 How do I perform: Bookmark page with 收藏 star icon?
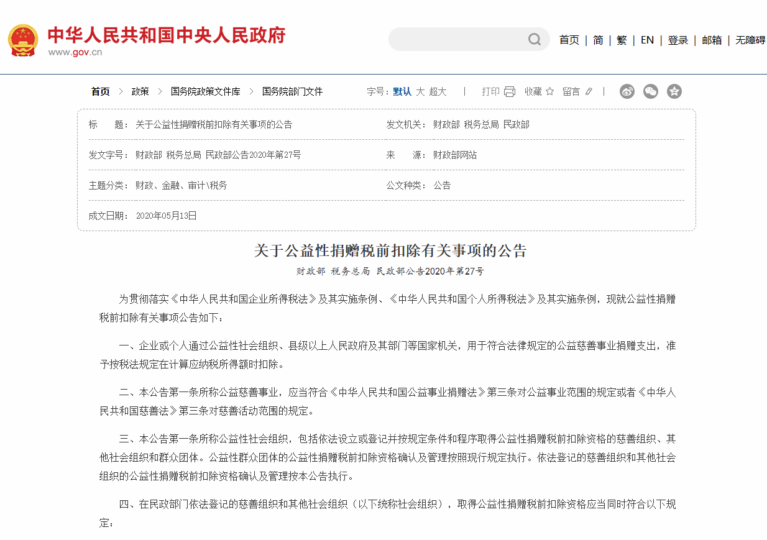click(x=549, y=91)
